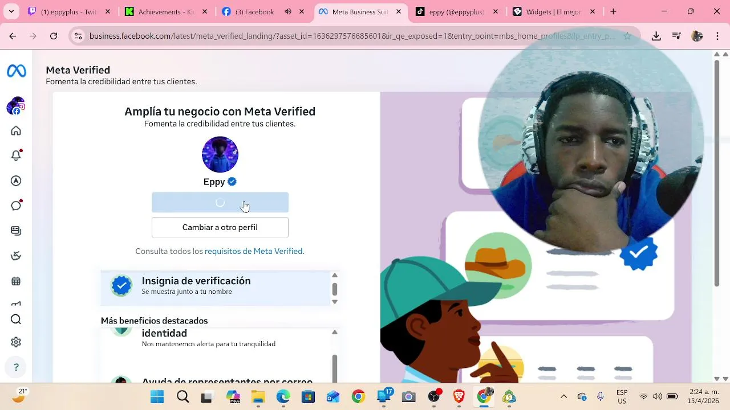Image resolution: width=730 pixels, height=410 pixels.
Task: Close the Meta Business Suite tab
Action: pos(399,11)
